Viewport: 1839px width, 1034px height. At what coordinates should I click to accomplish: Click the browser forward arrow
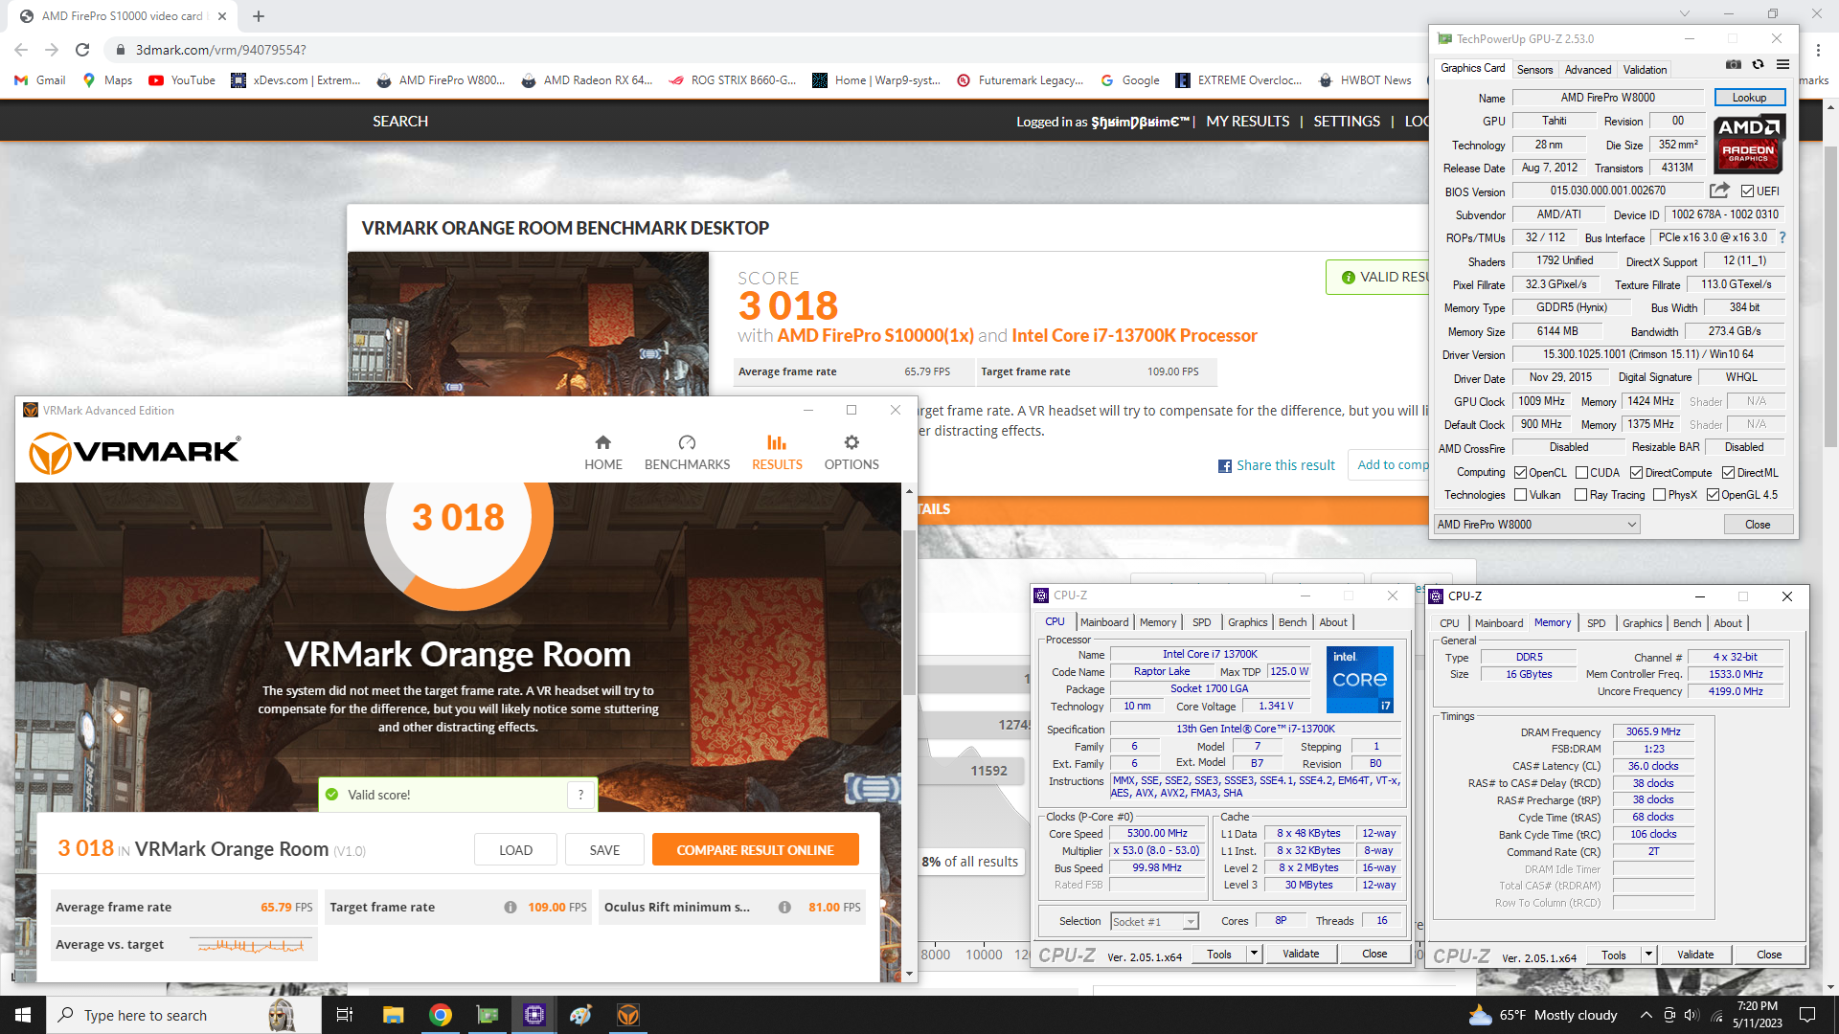[x=52, y=50]
